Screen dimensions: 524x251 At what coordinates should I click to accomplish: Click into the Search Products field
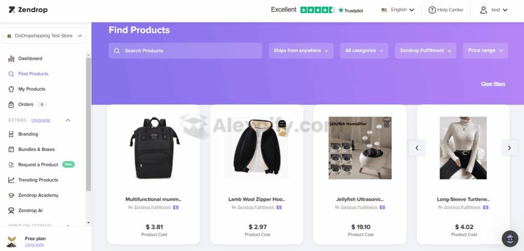pyautogui.click(x=185, y=51)
